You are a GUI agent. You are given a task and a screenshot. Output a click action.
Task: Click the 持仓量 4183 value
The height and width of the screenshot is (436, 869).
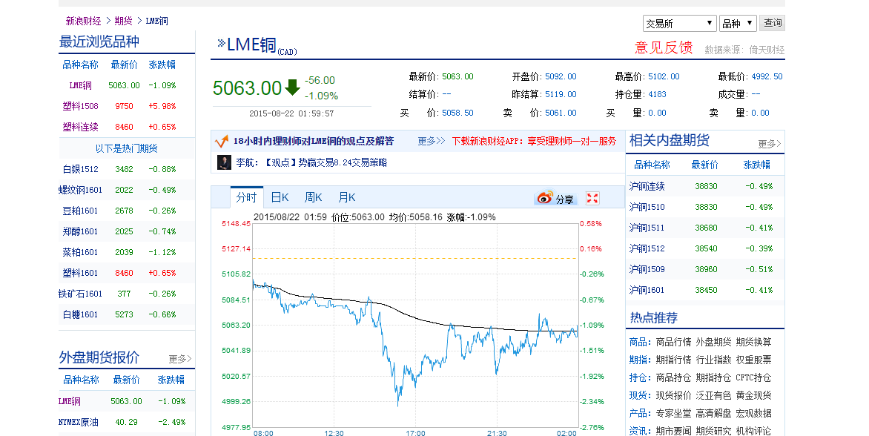pos(657,95)
